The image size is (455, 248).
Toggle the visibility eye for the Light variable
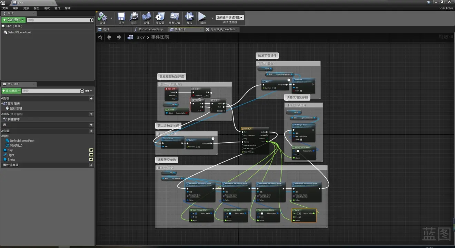pos(91,155)
